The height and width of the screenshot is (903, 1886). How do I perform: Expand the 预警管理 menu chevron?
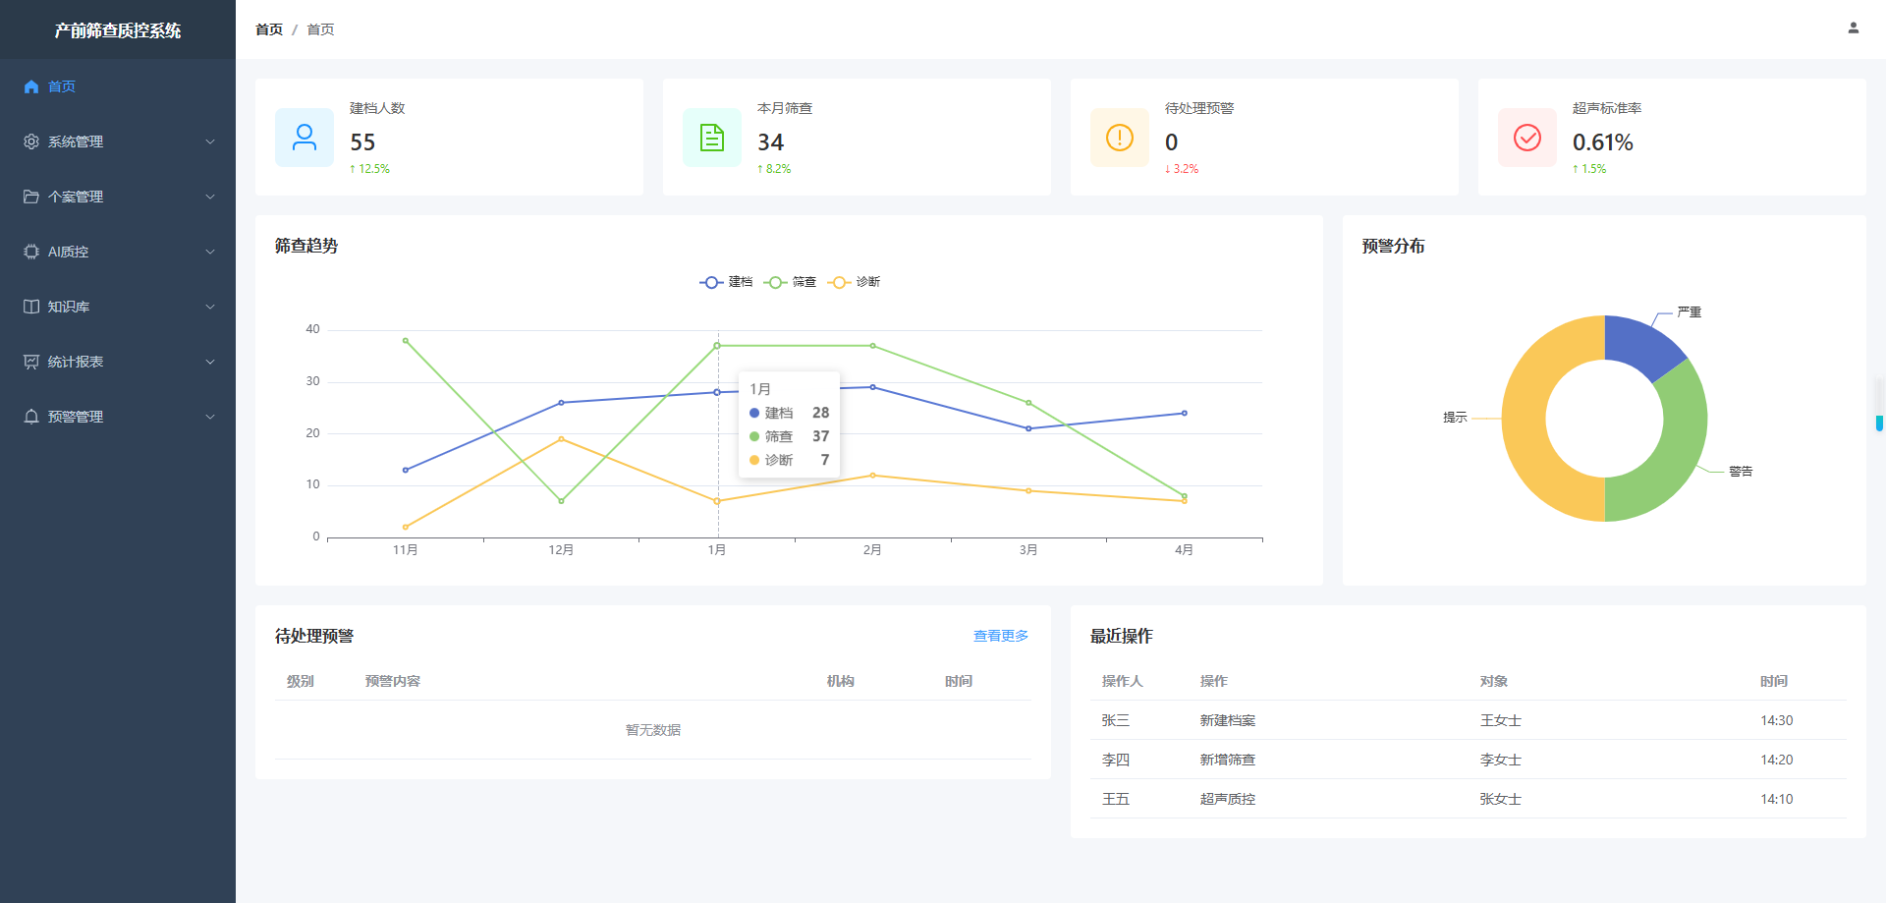[x=210, y=417]
